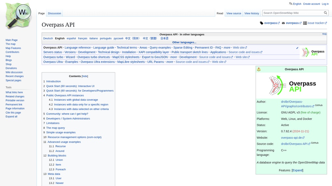
Task: Switch to the Discussion tab
Action: 54,13
